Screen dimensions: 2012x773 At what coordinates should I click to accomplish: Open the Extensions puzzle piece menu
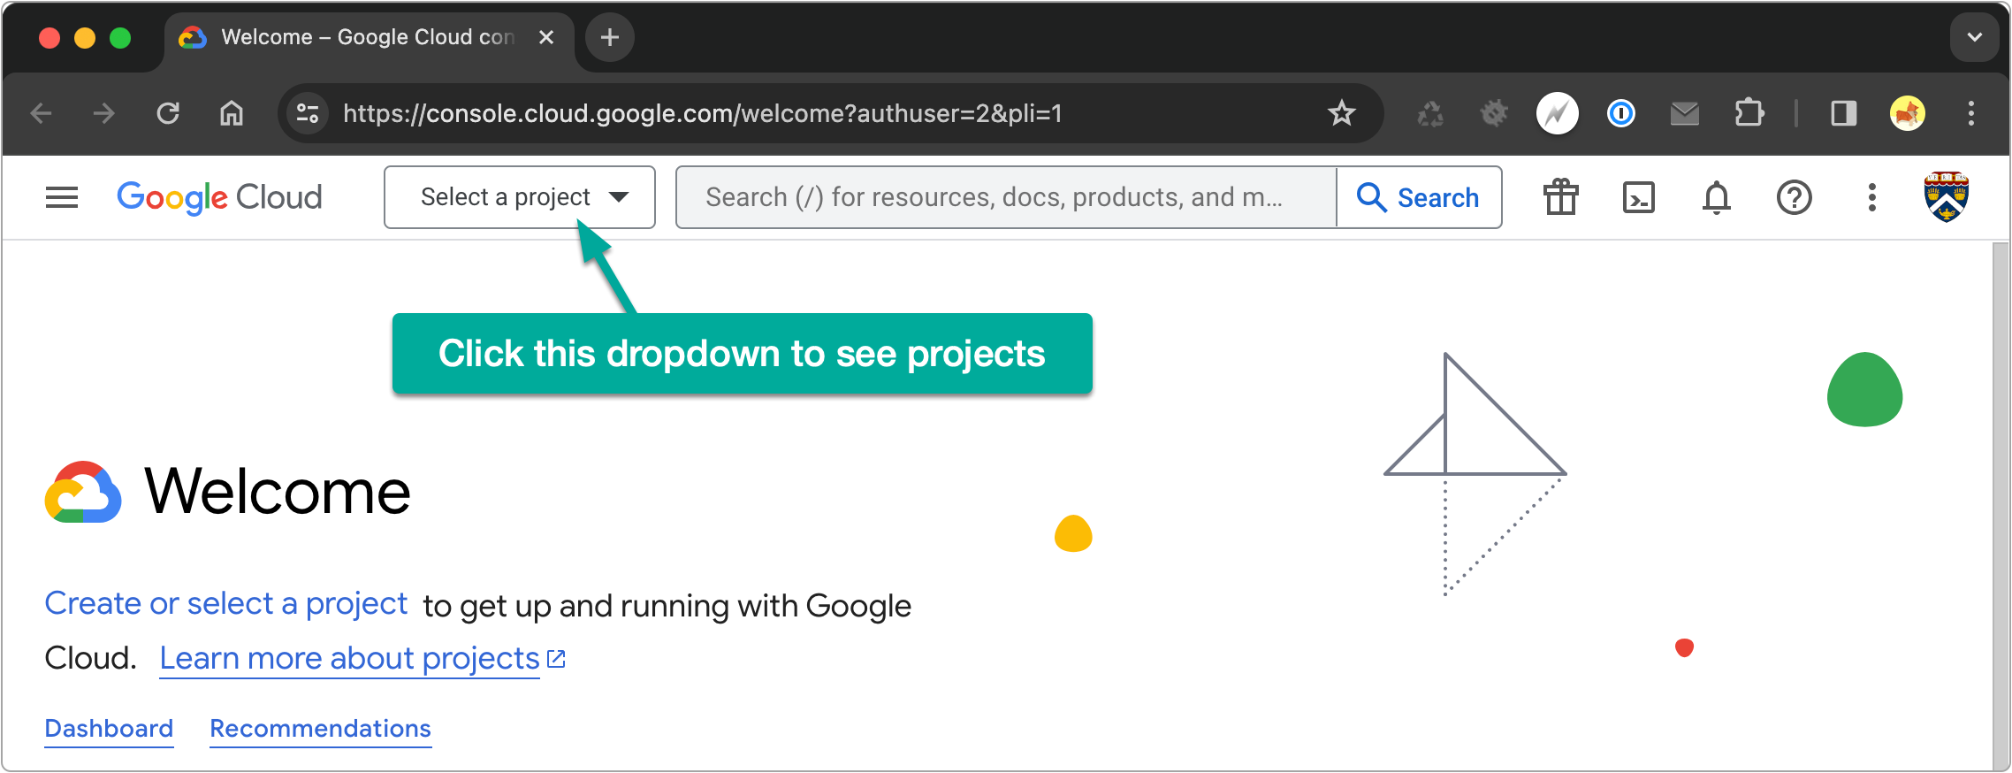click(1749, 113)
